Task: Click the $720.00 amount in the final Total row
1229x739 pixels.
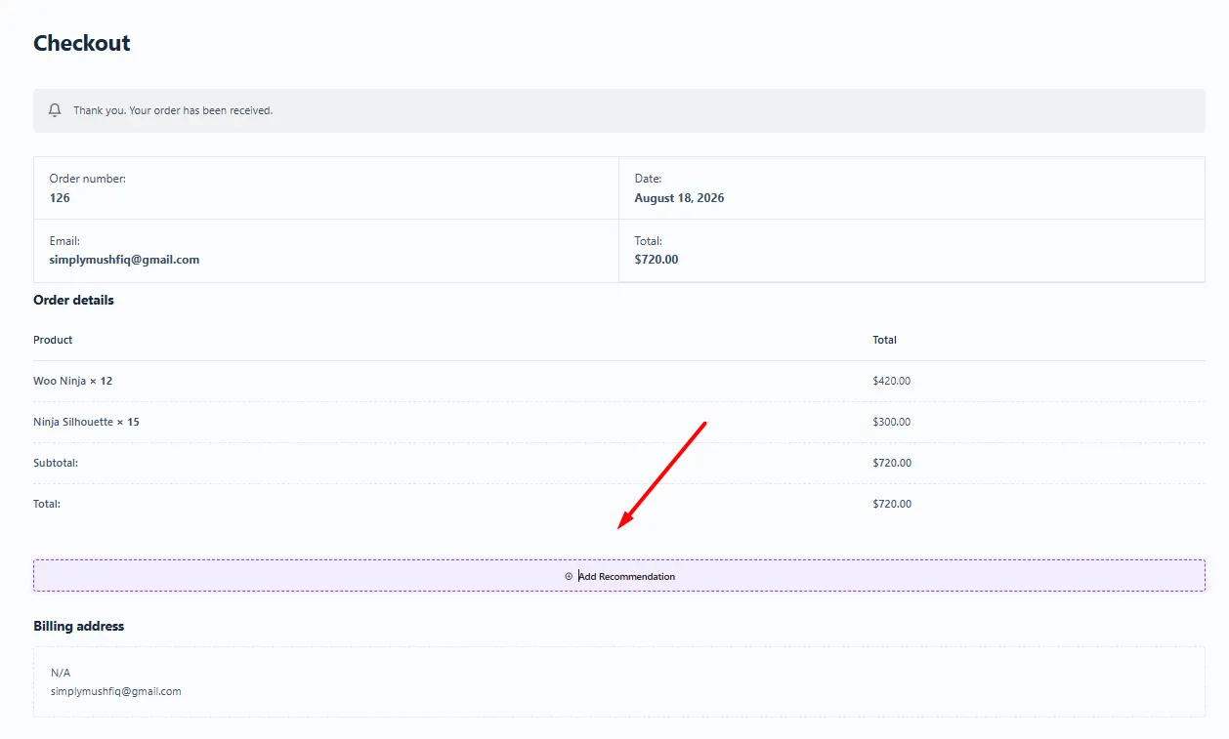Action: [892, 504]
